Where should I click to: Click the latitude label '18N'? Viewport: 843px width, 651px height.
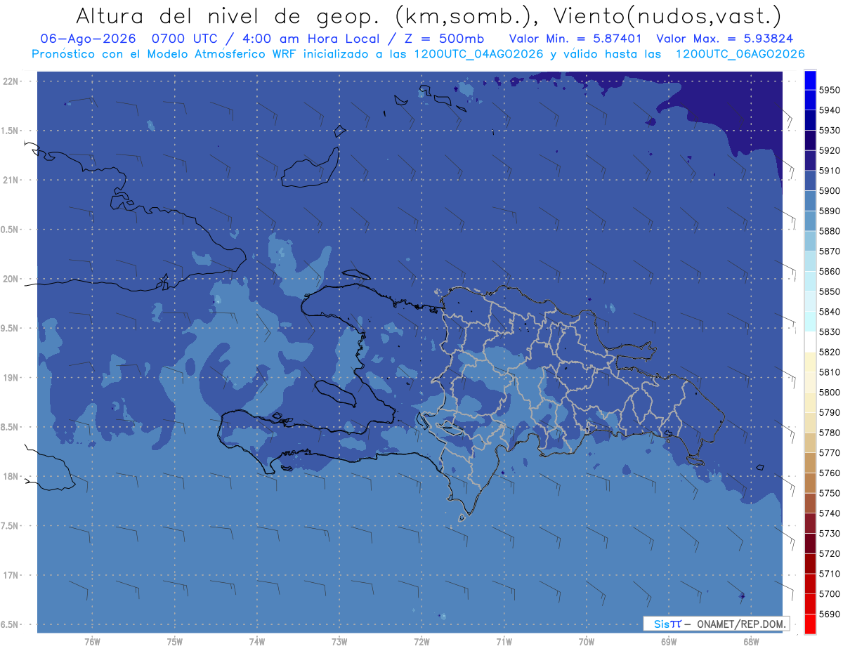point(12,477)
